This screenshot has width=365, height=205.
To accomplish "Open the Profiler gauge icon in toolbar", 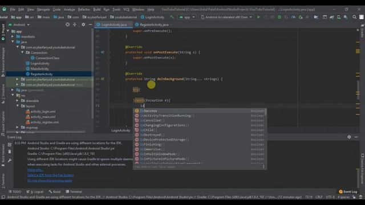I will [293, 17].
